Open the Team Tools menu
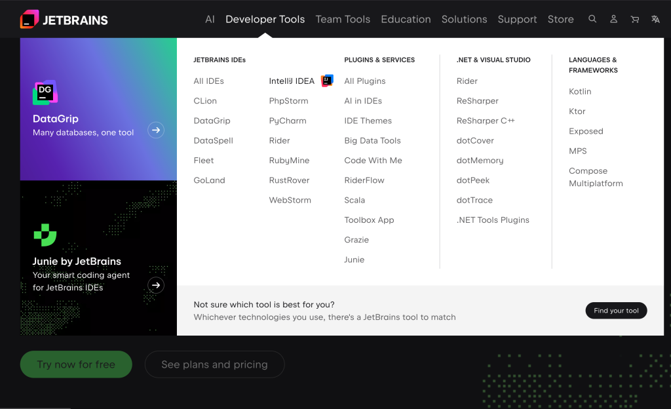Image resolution: width=671 pixels, height=409 pixels. (343, 19)
